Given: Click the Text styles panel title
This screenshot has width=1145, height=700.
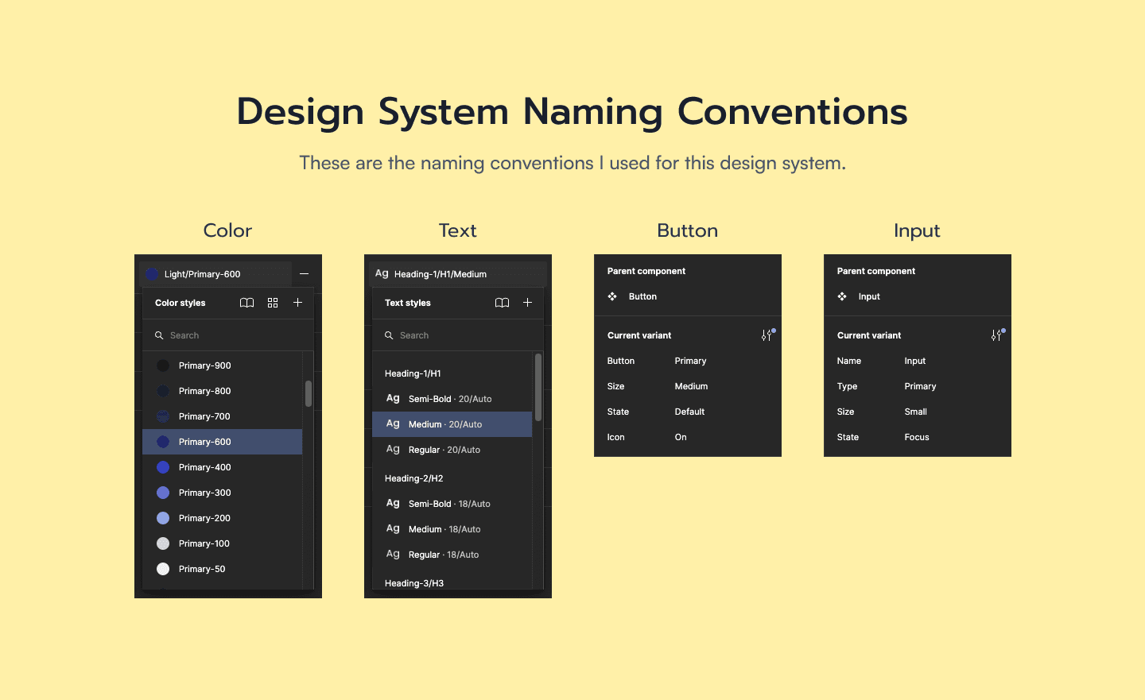Looking at the screenshot, I should point(408,303).
